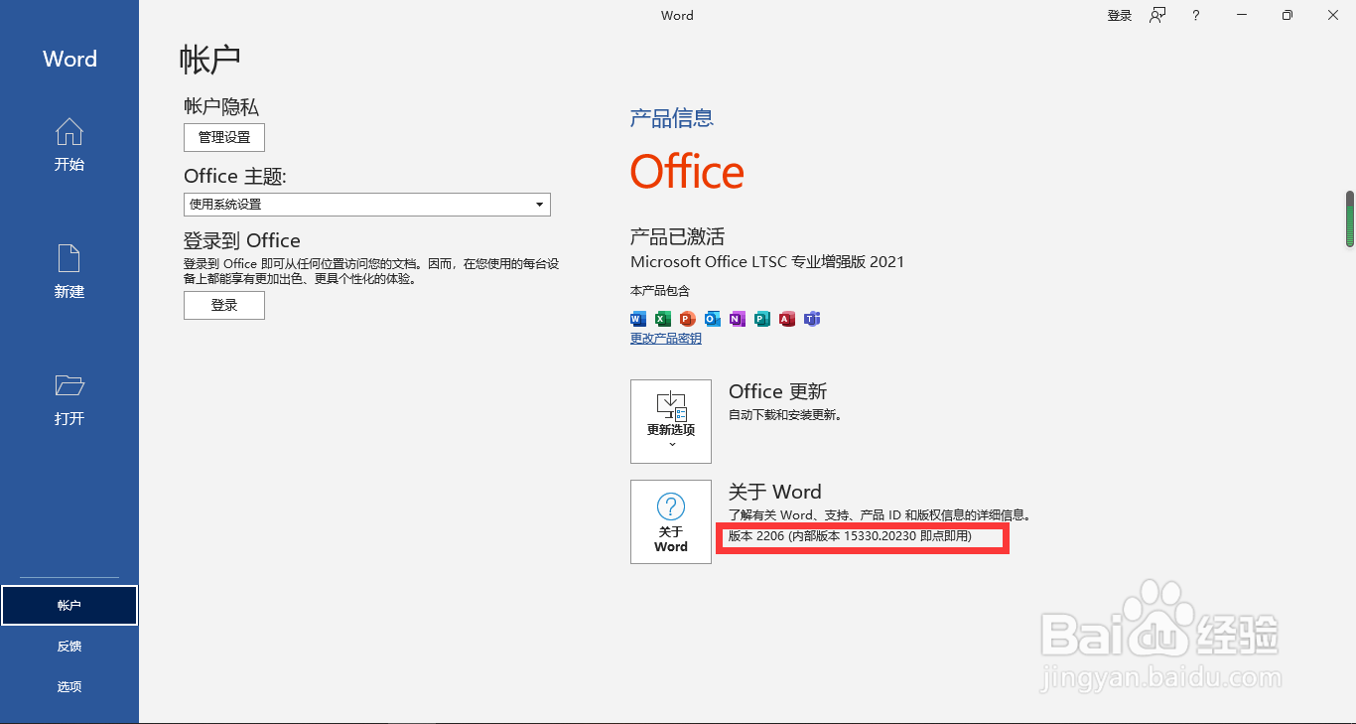Click the Outlook product icon
Viewport: 1356px width, 724px height.
[x=713, y=319]
